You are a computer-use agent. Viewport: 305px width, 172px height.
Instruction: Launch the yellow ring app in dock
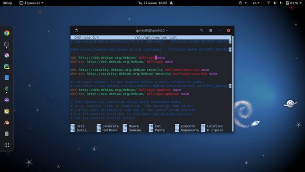point(7,111)
